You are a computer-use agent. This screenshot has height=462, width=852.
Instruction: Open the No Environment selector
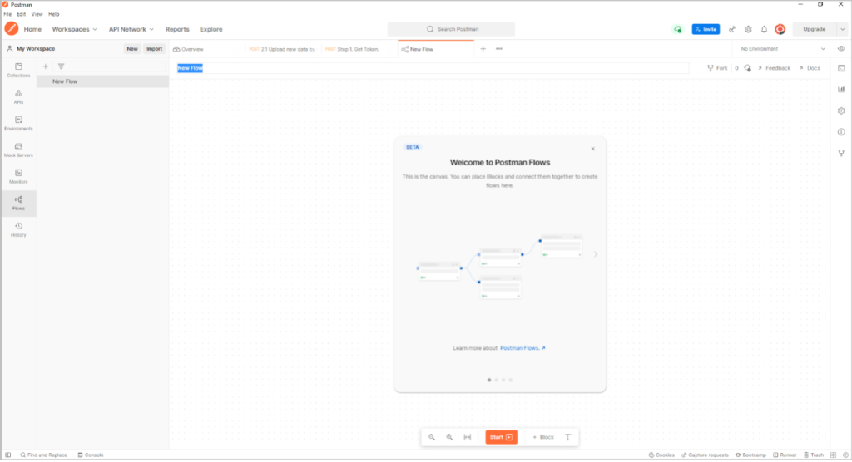pyautogui.click(x=782, y=49)
